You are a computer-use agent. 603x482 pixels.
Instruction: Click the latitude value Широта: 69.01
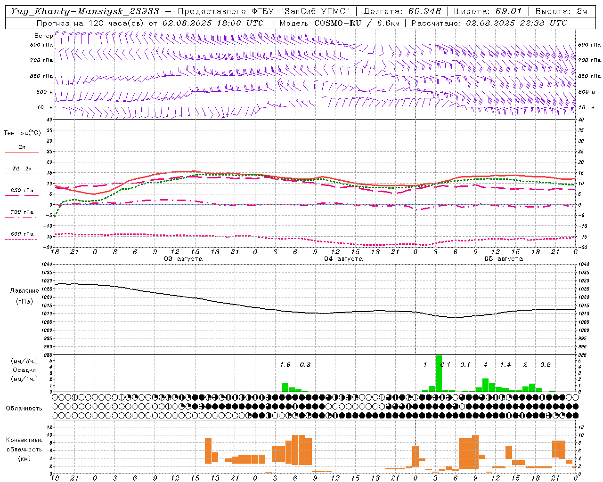[x=488, y=11]
